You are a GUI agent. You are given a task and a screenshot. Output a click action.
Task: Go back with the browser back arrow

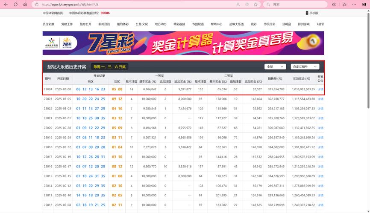(6, 4)
